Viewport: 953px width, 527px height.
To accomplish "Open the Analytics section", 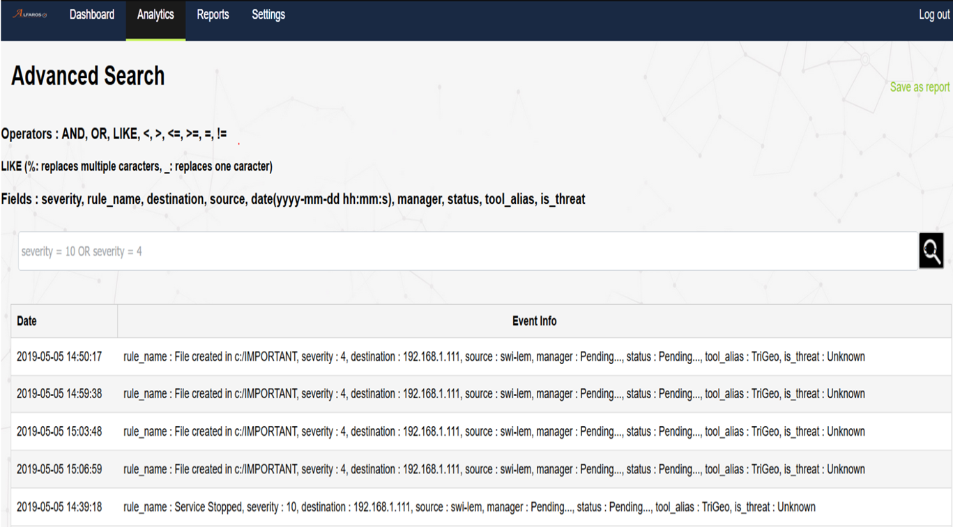I will click(155, 14).
